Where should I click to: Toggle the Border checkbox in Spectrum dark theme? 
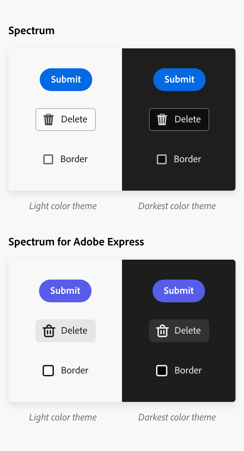click(161, 159)
